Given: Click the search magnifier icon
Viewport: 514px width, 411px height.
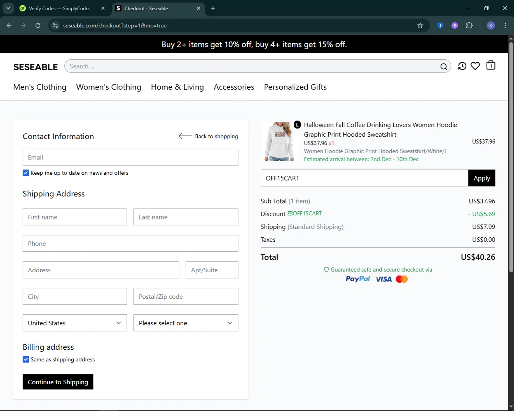Looking at the screenshot, I should point(443,66).
